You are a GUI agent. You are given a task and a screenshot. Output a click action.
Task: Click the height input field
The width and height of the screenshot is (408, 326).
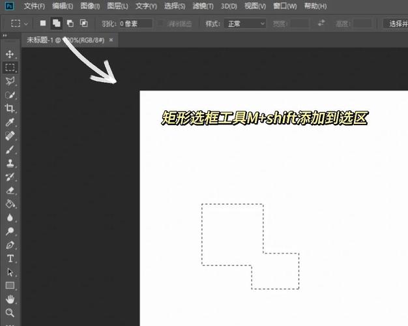(x=362, y=23)
